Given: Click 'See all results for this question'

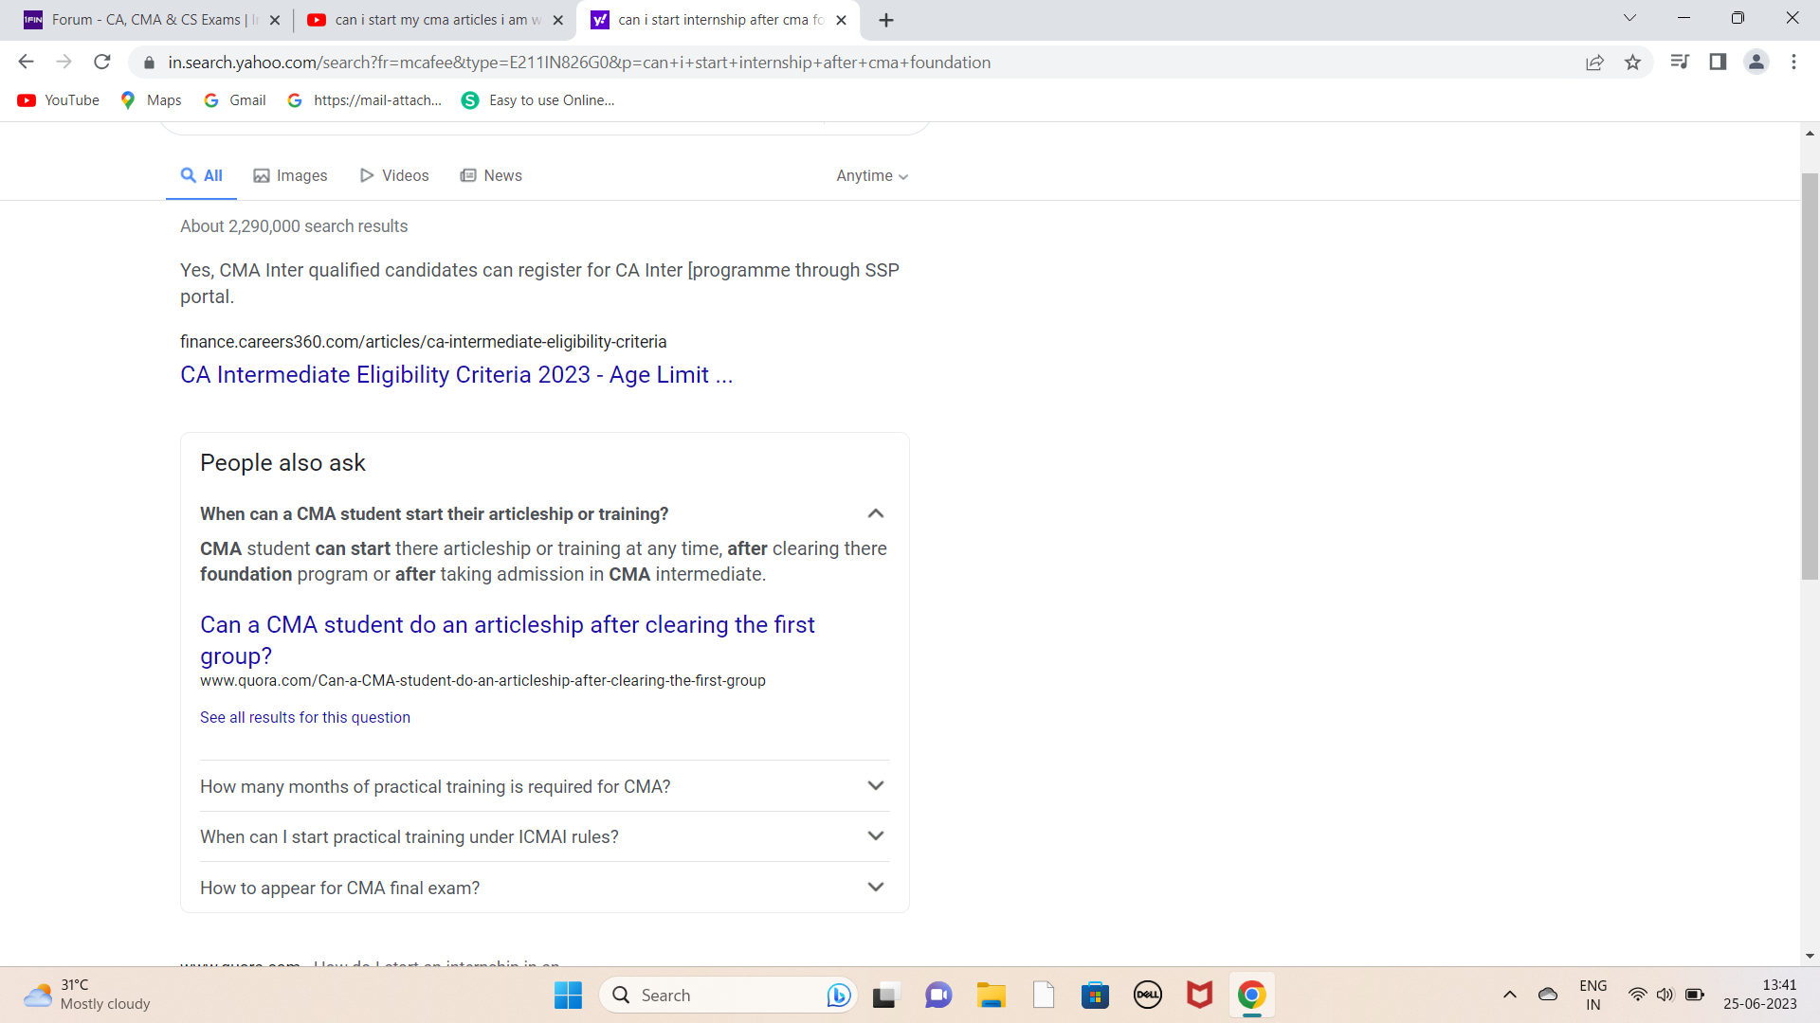Looking at the screenshot, I should click(x=304, y=718).
